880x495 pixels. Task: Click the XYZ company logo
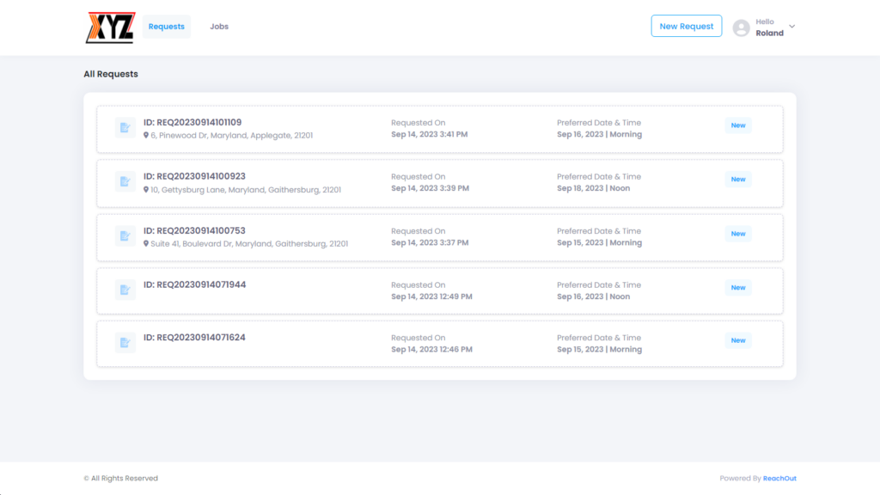110,27
